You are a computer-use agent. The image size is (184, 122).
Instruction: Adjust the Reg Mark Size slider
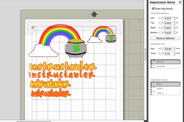pos(161,49)
